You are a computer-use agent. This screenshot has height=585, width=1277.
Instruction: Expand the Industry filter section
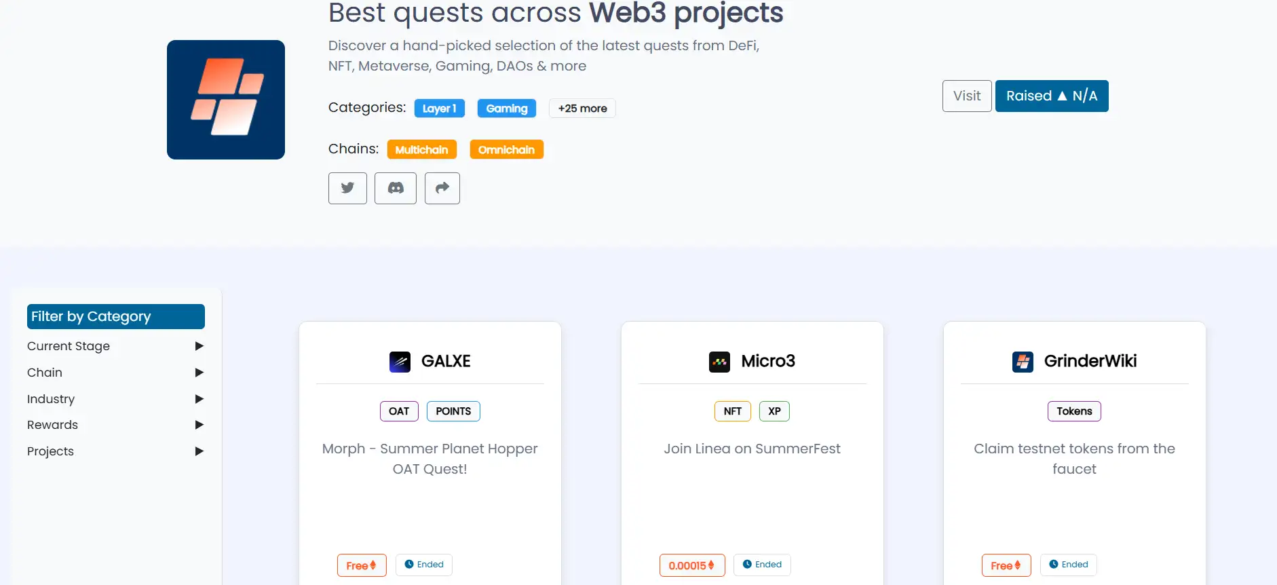tap(199, 399)
